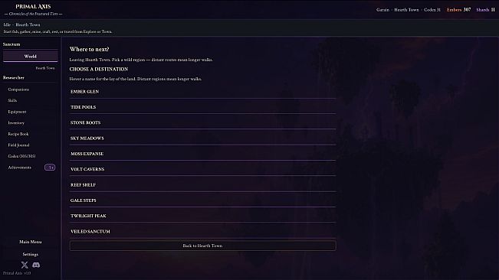499x280 pixels.
Task: Select Moss Expanse destination
Action: 202,154
